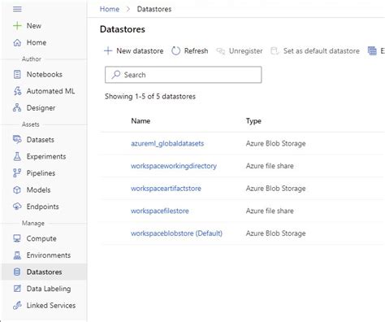Click the Type column header
This screenshot has width=385, height=322.
click(253, 121)
